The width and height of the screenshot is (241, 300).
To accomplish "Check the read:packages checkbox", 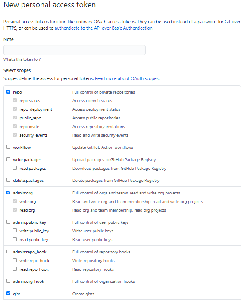I will [x=15, y=168].
